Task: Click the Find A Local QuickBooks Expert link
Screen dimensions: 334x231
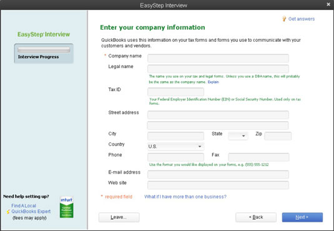Action: pyautogui.click(x=31, y=209)
